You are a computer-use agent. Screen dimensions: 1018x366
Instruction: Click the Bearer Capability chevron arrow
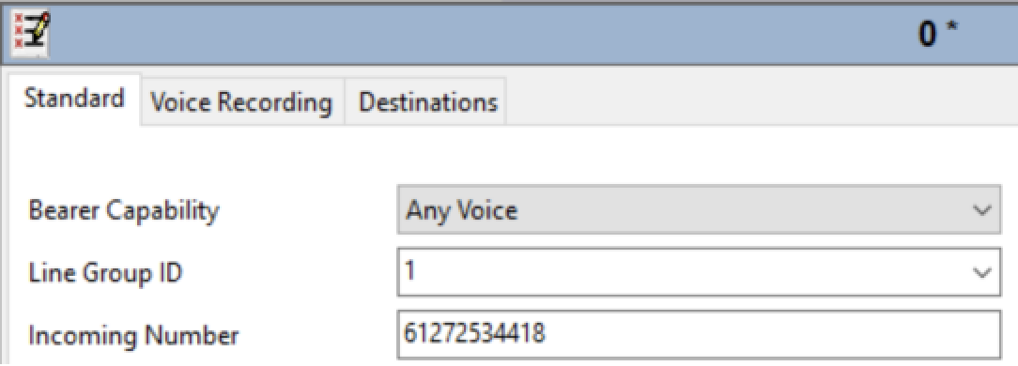[982, 210]
